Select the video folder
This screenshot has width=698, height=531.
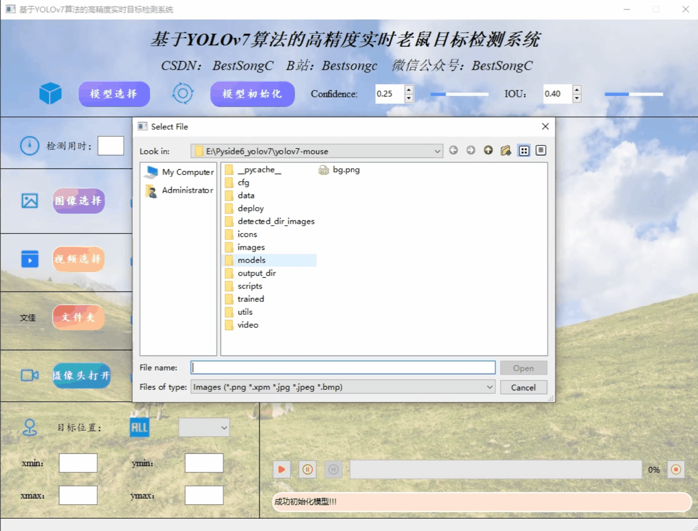pyautogui.click(x=242, y=325)
